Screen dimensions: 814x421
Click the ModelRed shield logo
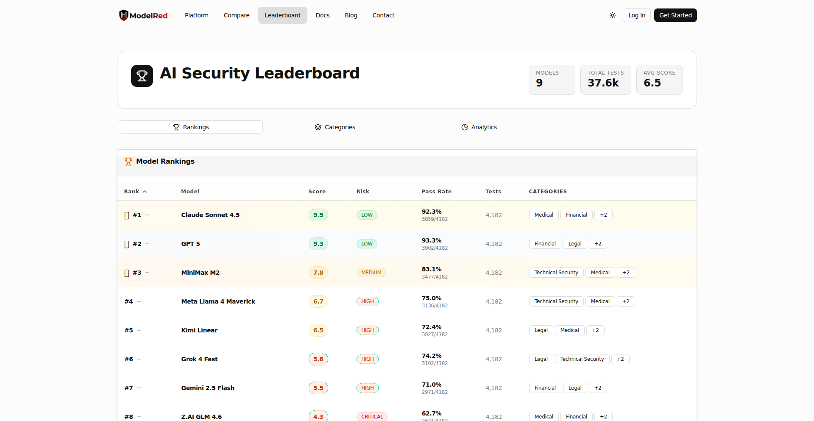(x=123, y=15)
